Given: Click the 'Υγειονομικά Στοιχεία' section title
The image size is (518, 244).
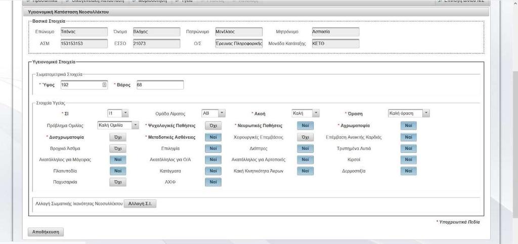Looking at the screenshot, I should click(54, 61).
